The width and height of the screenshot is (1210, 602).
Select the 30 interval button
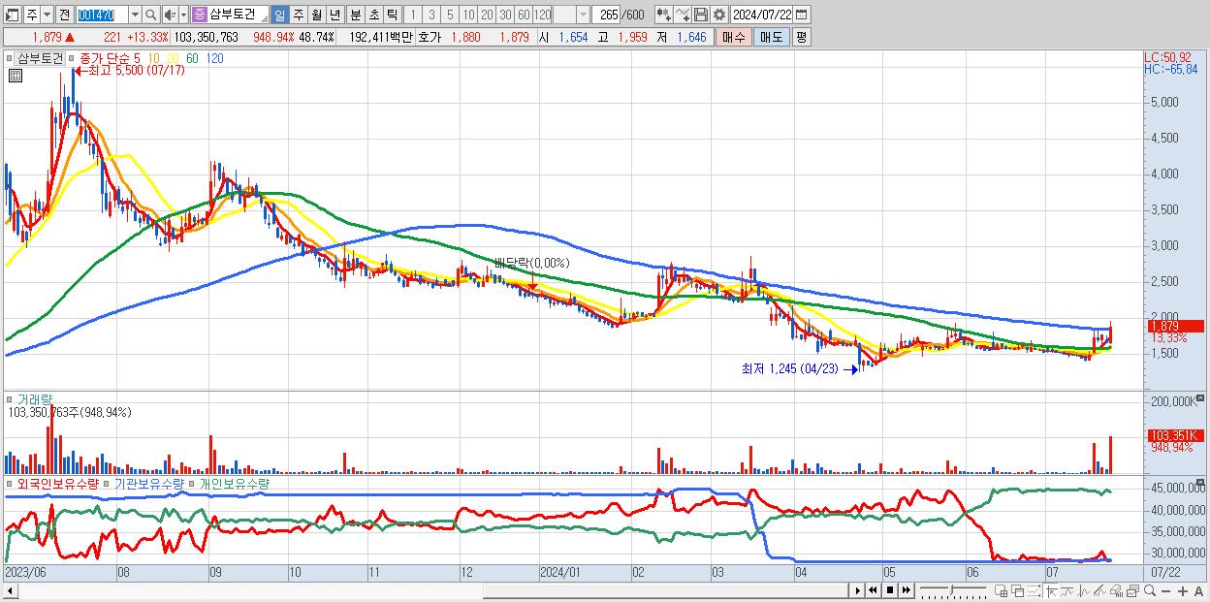505,16
